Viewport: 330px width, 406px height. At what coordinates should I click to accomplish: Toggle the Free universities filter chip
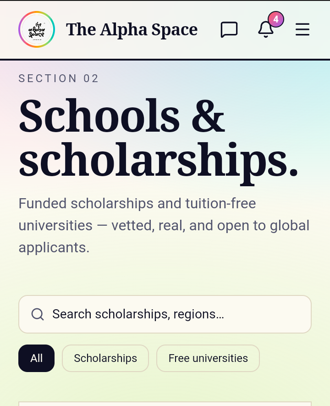(208, 358)
